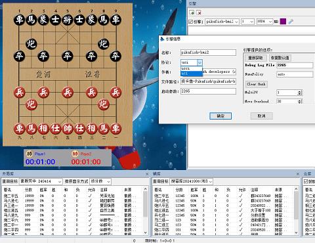Click the 取消 cancel button
315x243 pixels.
pyautogui.click(x=262, y=116)
